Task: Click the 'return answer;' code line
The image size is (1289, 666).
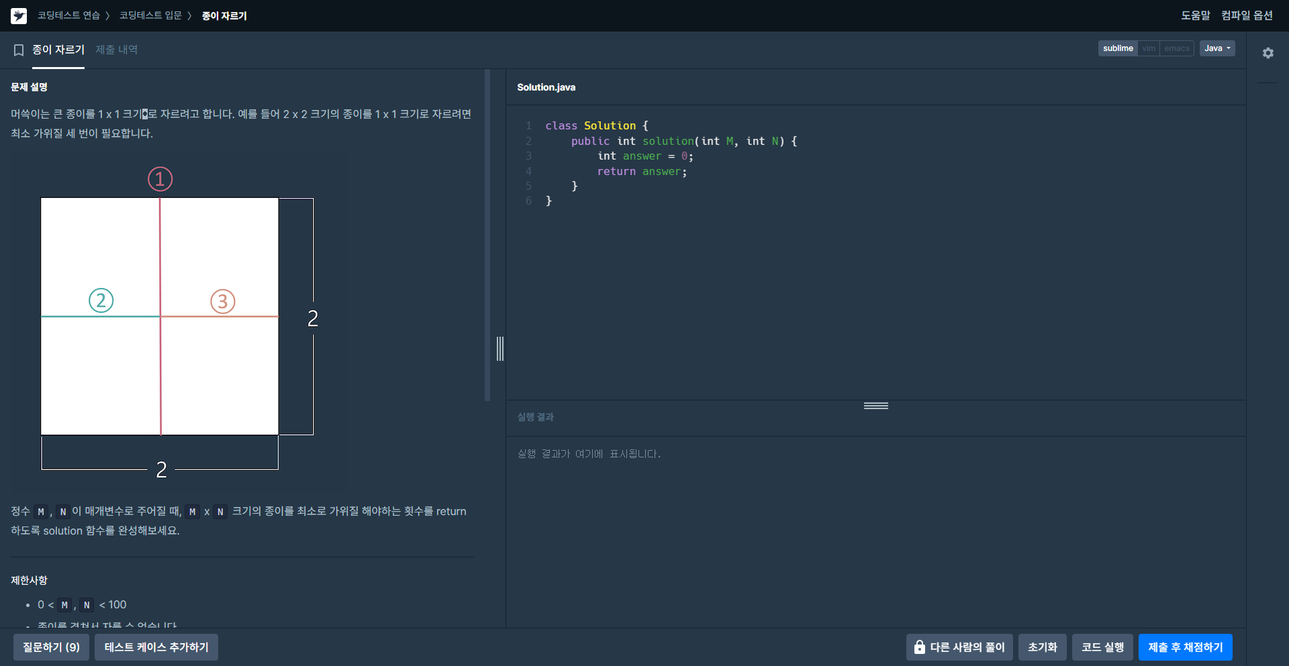Action: [642, 172]
